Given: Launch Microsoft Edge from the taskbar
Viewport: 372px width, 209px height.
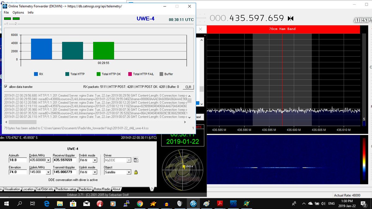Looking at the screenshot, I should click(47, 203).
